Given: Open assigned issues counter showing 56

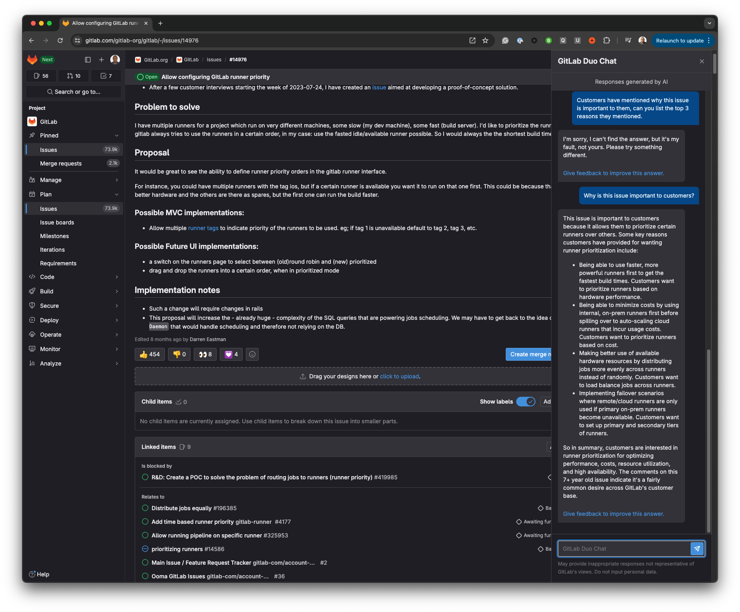Looking at the screenshot, I should (41, 76).
